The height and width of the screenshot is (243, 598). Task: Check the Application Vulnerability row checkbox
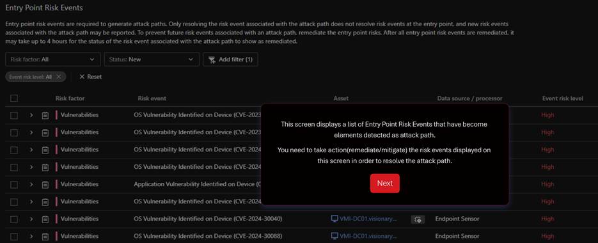14,184
